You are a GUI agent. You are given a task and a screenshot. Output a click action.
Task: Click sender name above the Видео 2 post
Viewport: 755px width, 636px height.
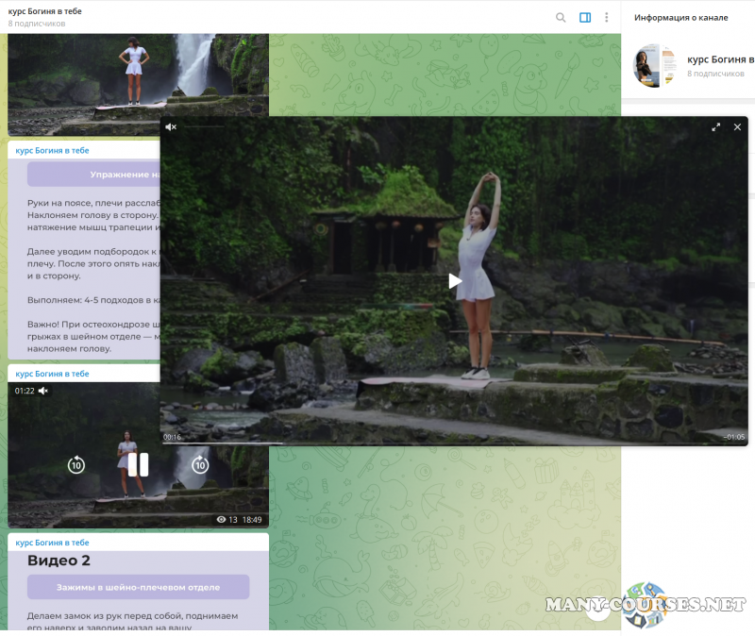53,543
